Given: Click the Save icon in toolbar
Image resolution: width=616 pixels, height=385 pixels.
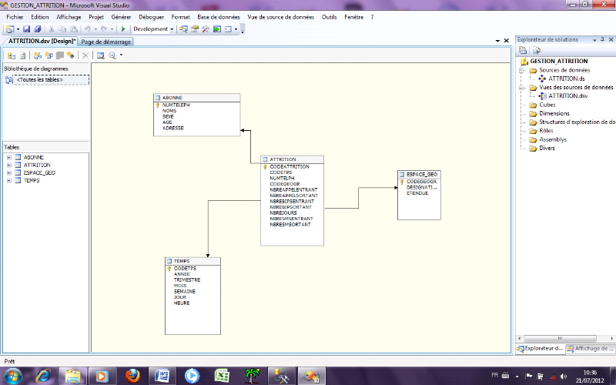Looking at the screenshot, I should pos(26,29).
